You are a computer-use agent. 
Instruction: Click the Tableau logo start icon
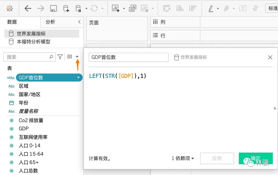[x=10, y=8]
